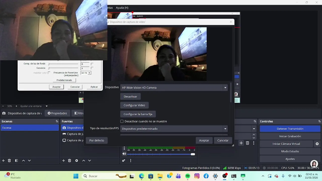Zoom in preview with plus icon
322x181 pixels.
[16, 106]
